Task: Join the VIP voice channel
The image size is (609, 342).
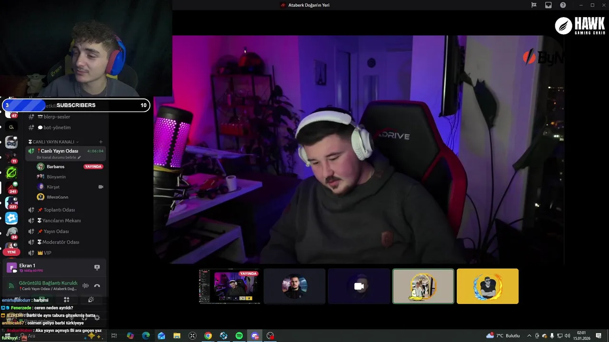Action: pyautogui.click(x=65, y=253)
